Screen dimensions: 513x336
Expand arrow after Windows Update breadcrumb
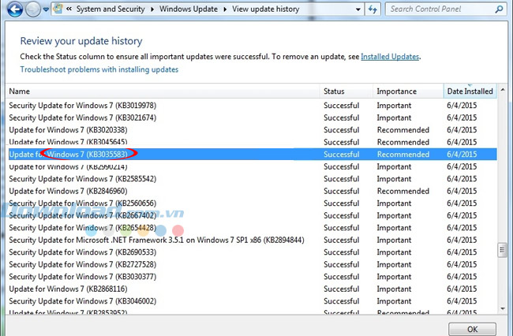(225, 9)
